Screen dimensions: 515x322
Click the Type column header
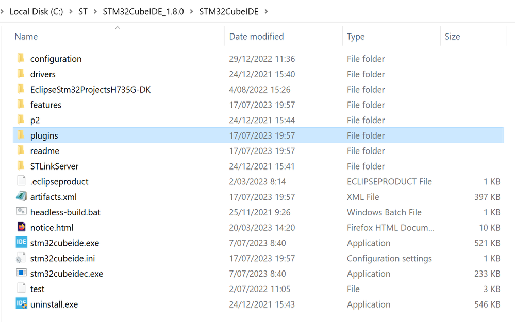[356, 37]
